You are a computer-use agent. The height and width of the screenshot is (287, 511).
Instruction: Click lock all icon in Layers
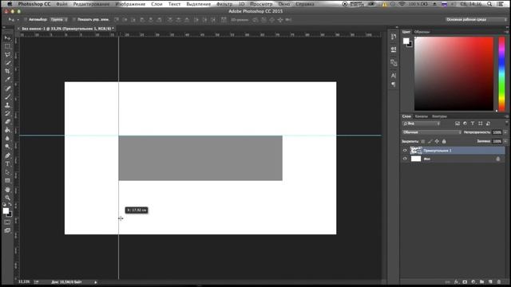pyautogui.click(x=444, y=141)
